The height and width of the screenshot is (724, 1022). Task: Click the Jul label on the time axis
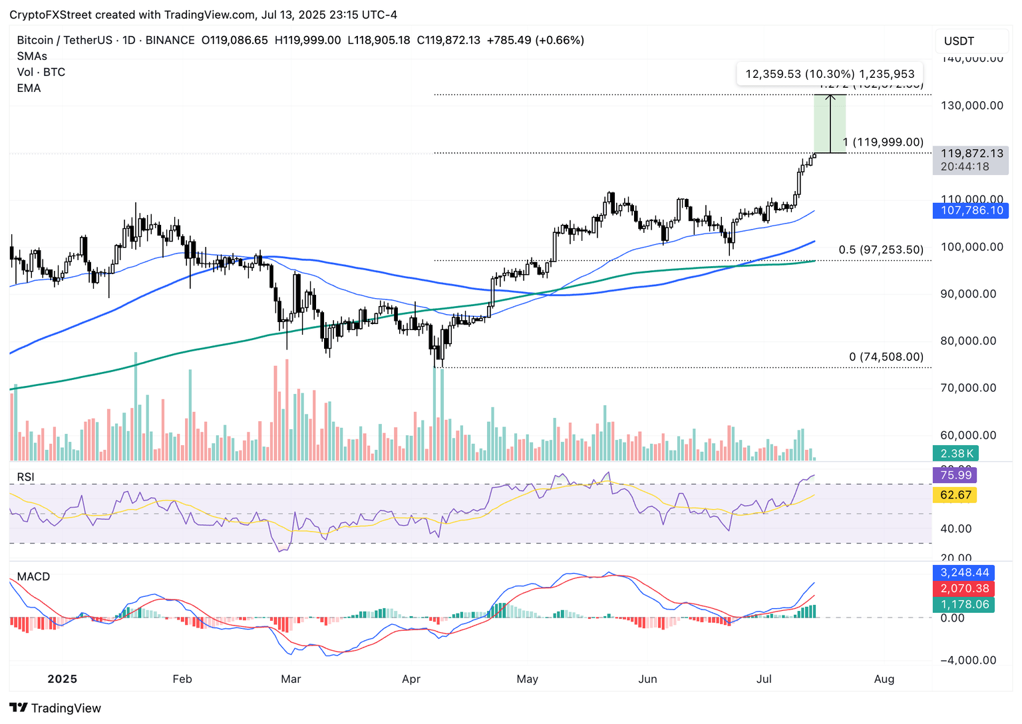coord(764,679)
